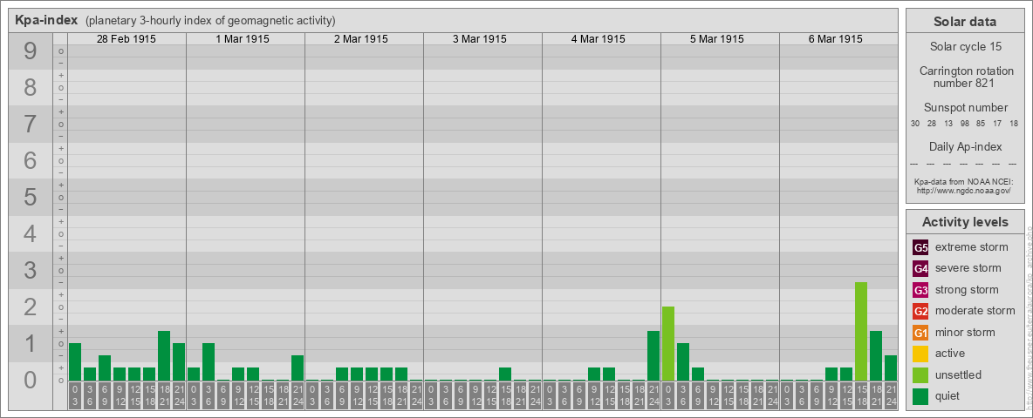
Task: Click the 'severe storm' legend label
Action: pos(968,268)
